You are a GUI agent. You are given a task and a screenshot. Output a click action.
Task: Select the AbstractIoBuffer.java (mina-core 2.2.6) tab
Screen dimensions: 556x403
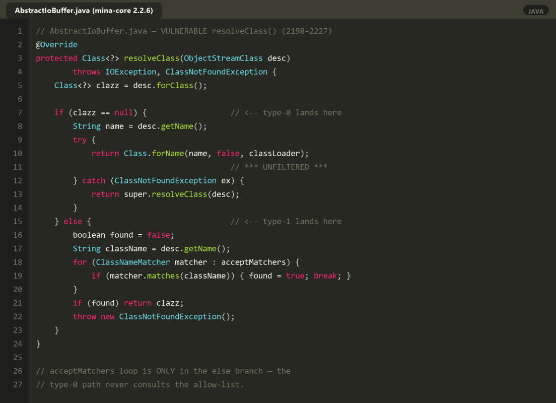pos(84,11)
